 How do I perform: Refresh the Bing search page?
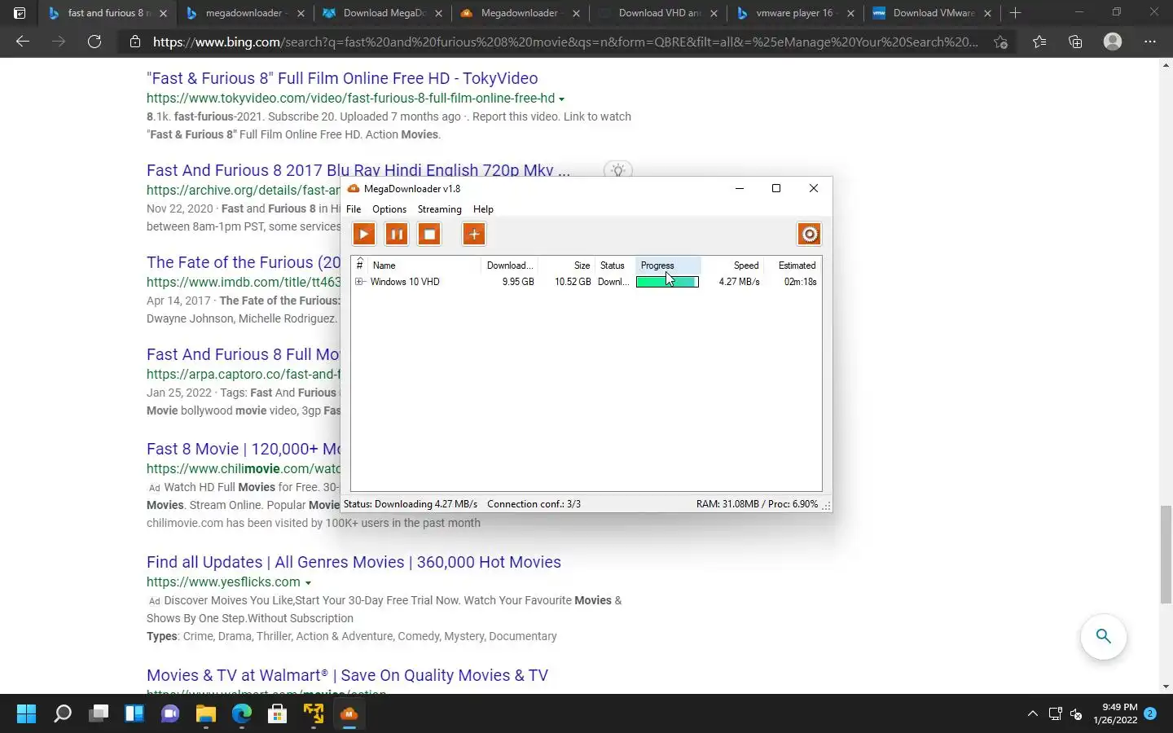[94, 42]
